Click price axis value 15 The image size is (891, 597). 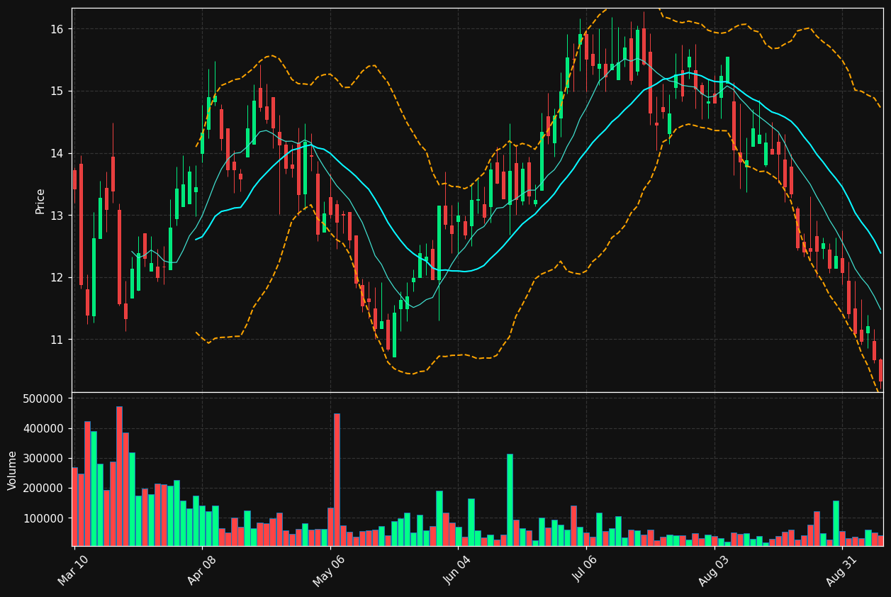[x=57, y=91]
